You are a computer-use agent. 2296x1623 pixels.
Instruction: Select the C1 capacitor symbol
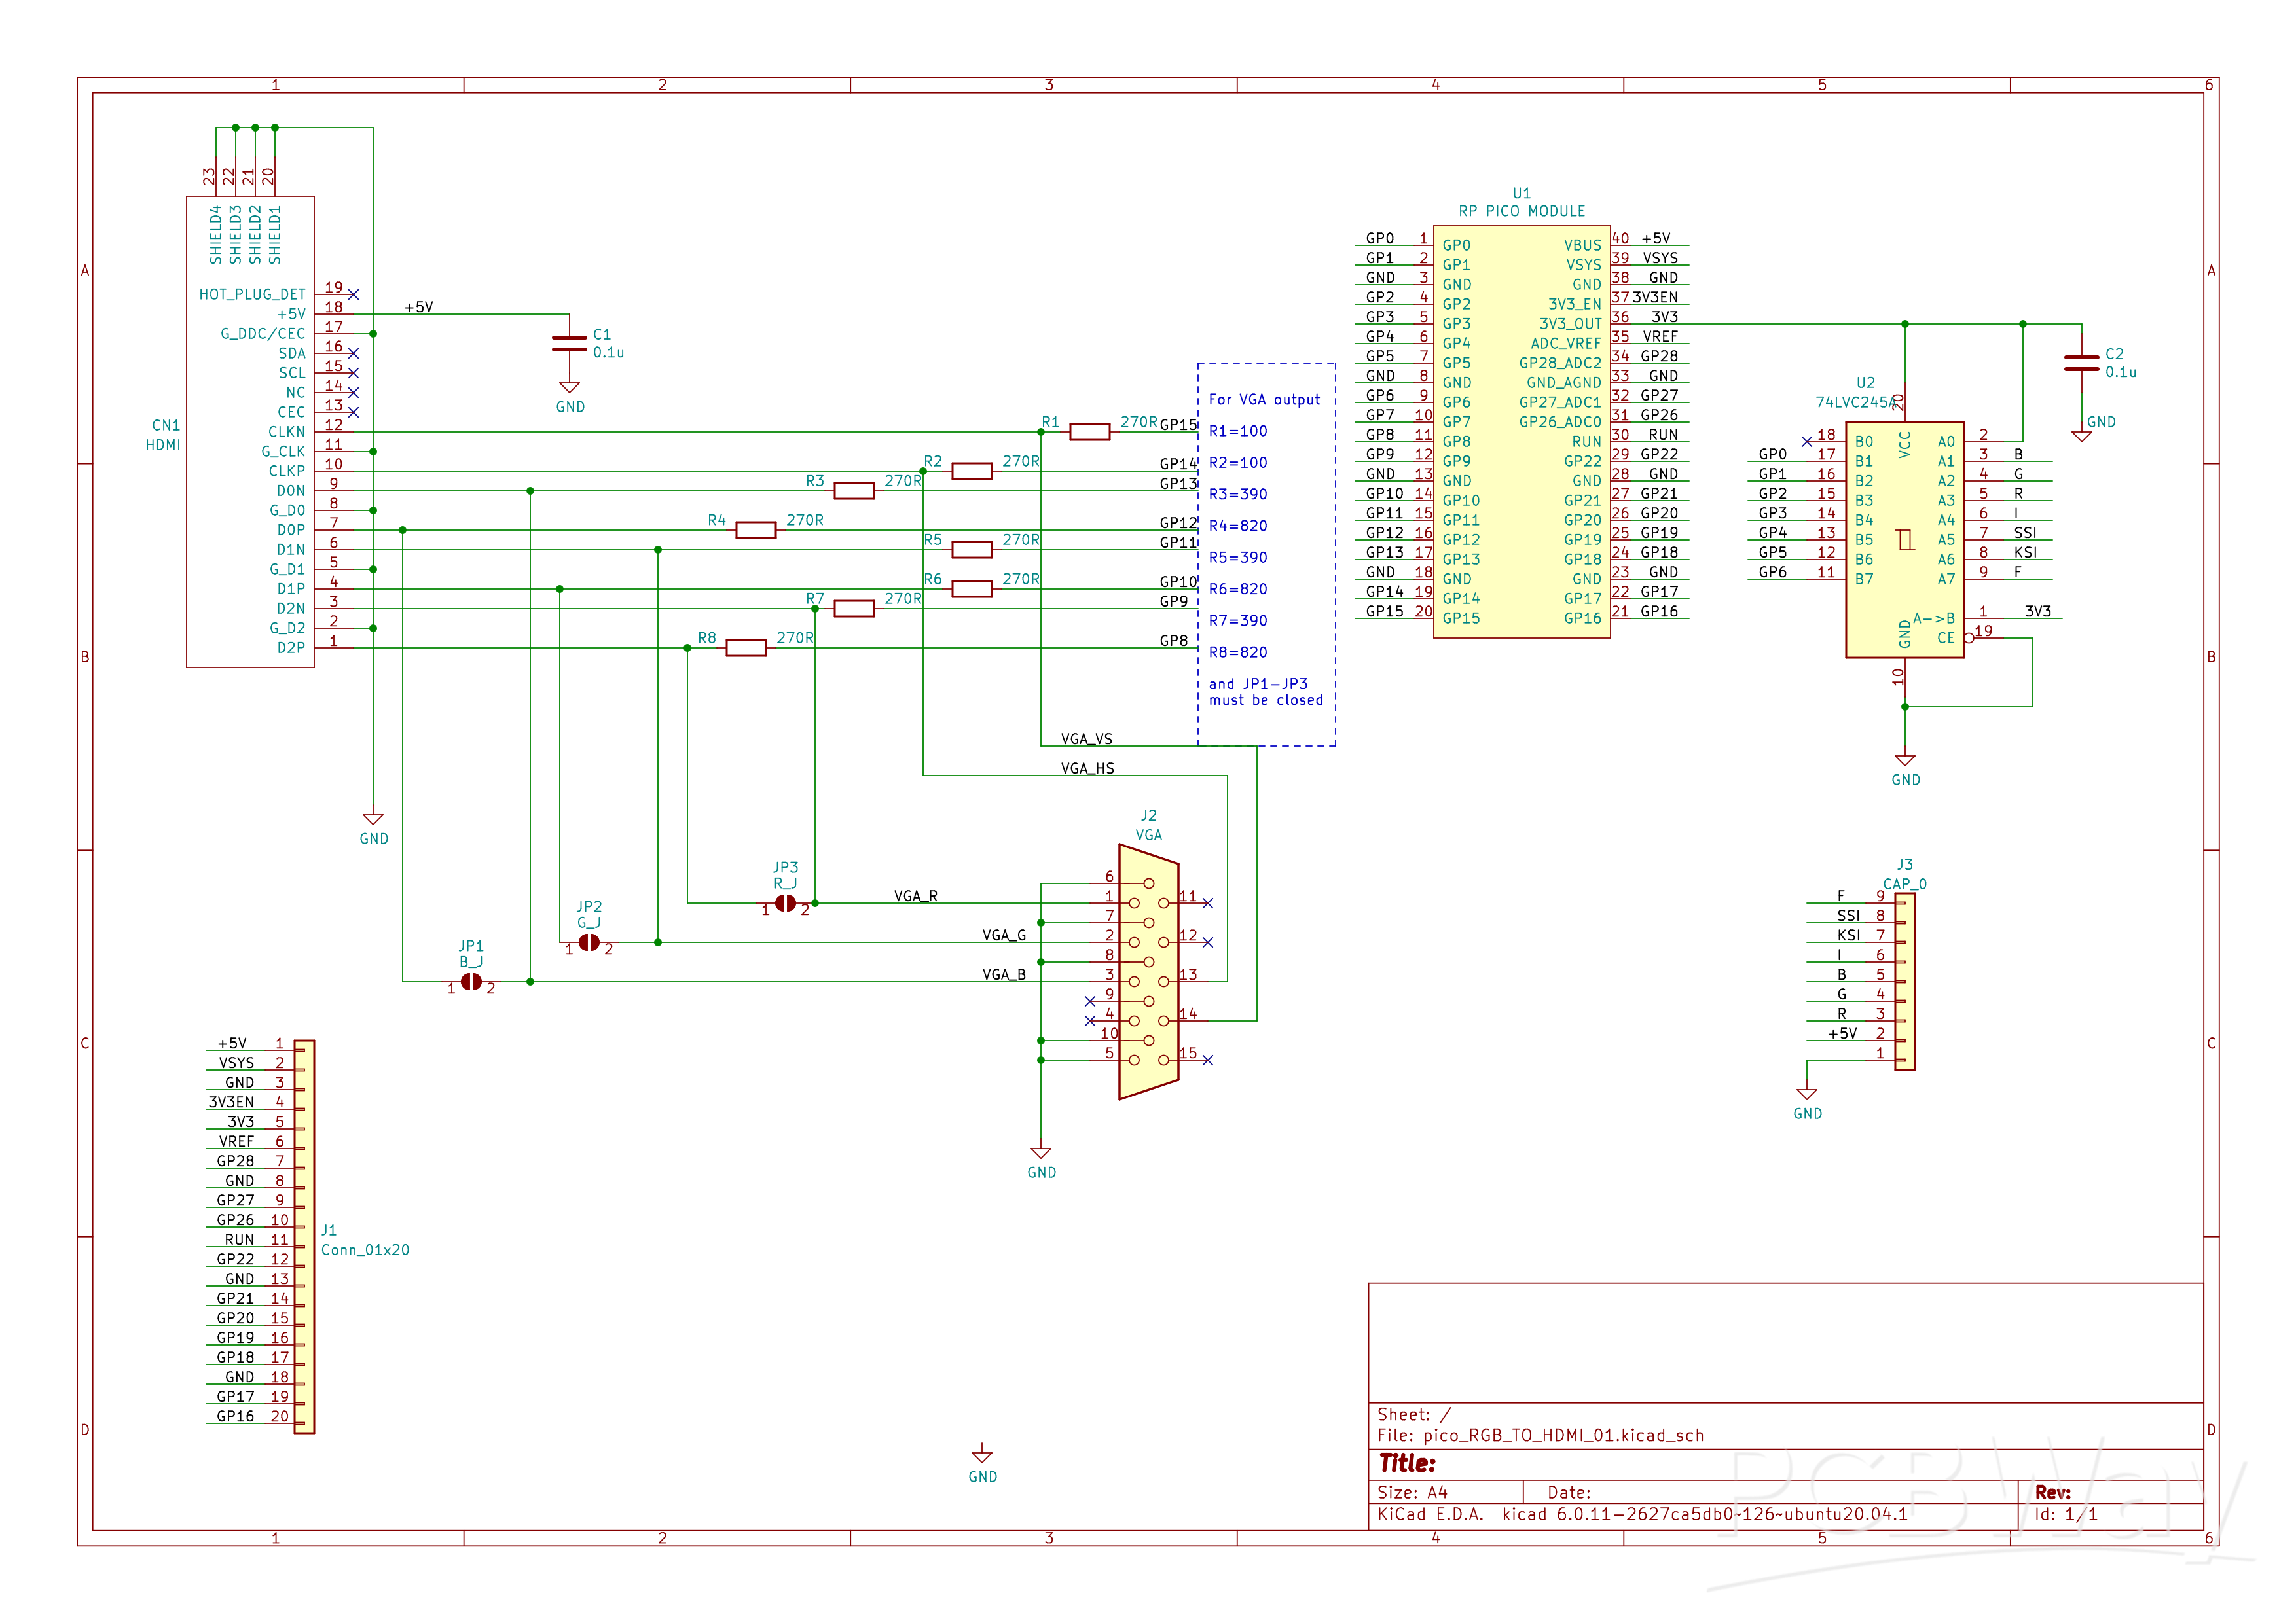[x=569, y=344]
